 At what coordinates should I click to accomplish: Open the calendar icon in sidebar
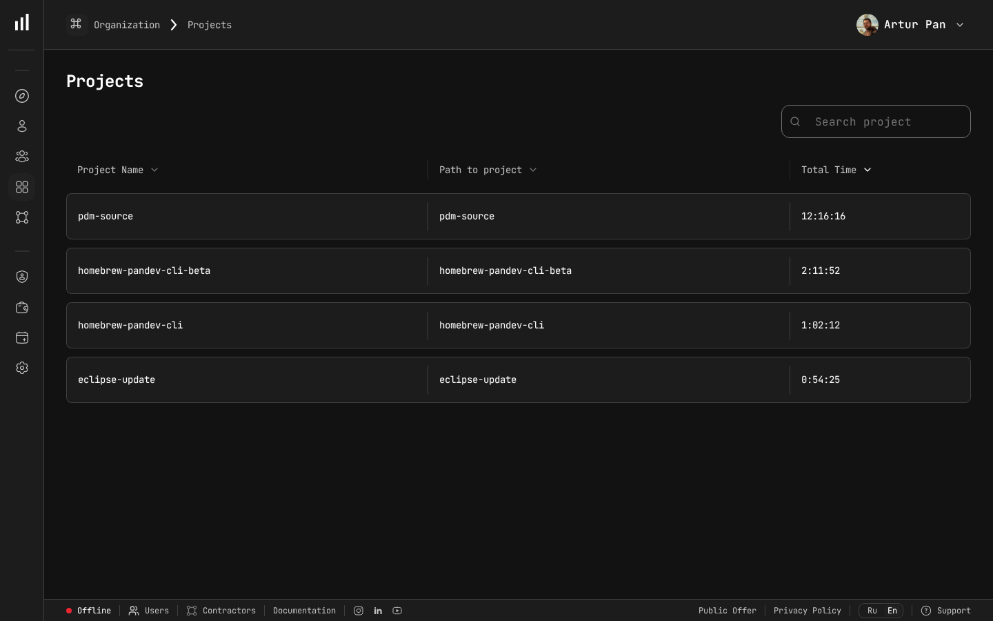click(22, 338)
